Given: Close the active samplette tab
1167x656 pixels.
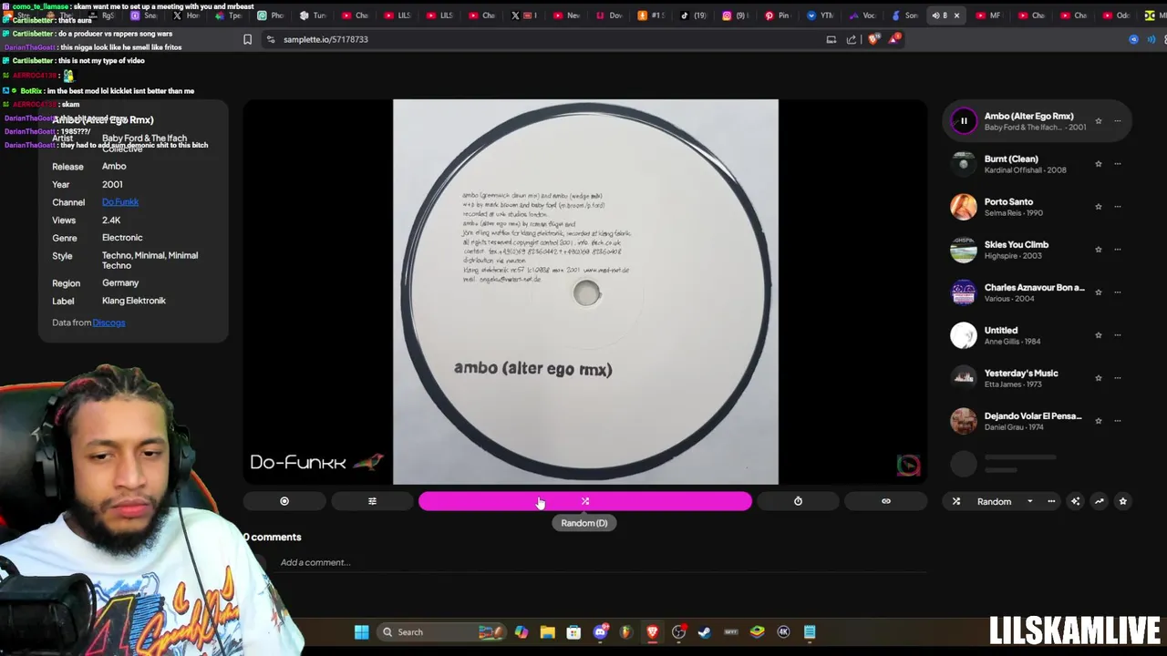Looking at the screenshot, I should (x=956, y=15).
